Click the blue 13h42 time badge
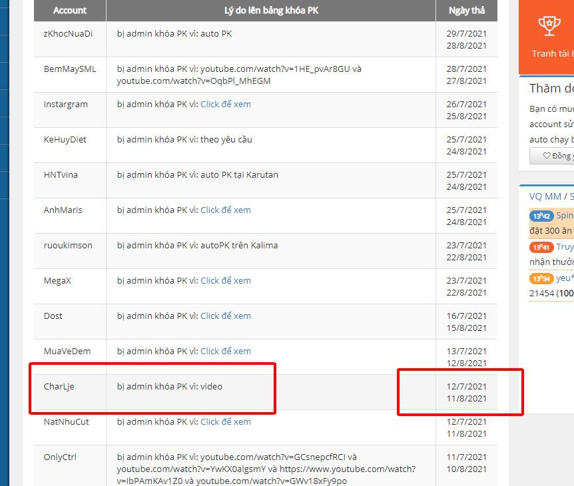This screenshot has width=574, height=486. (541, 216)
